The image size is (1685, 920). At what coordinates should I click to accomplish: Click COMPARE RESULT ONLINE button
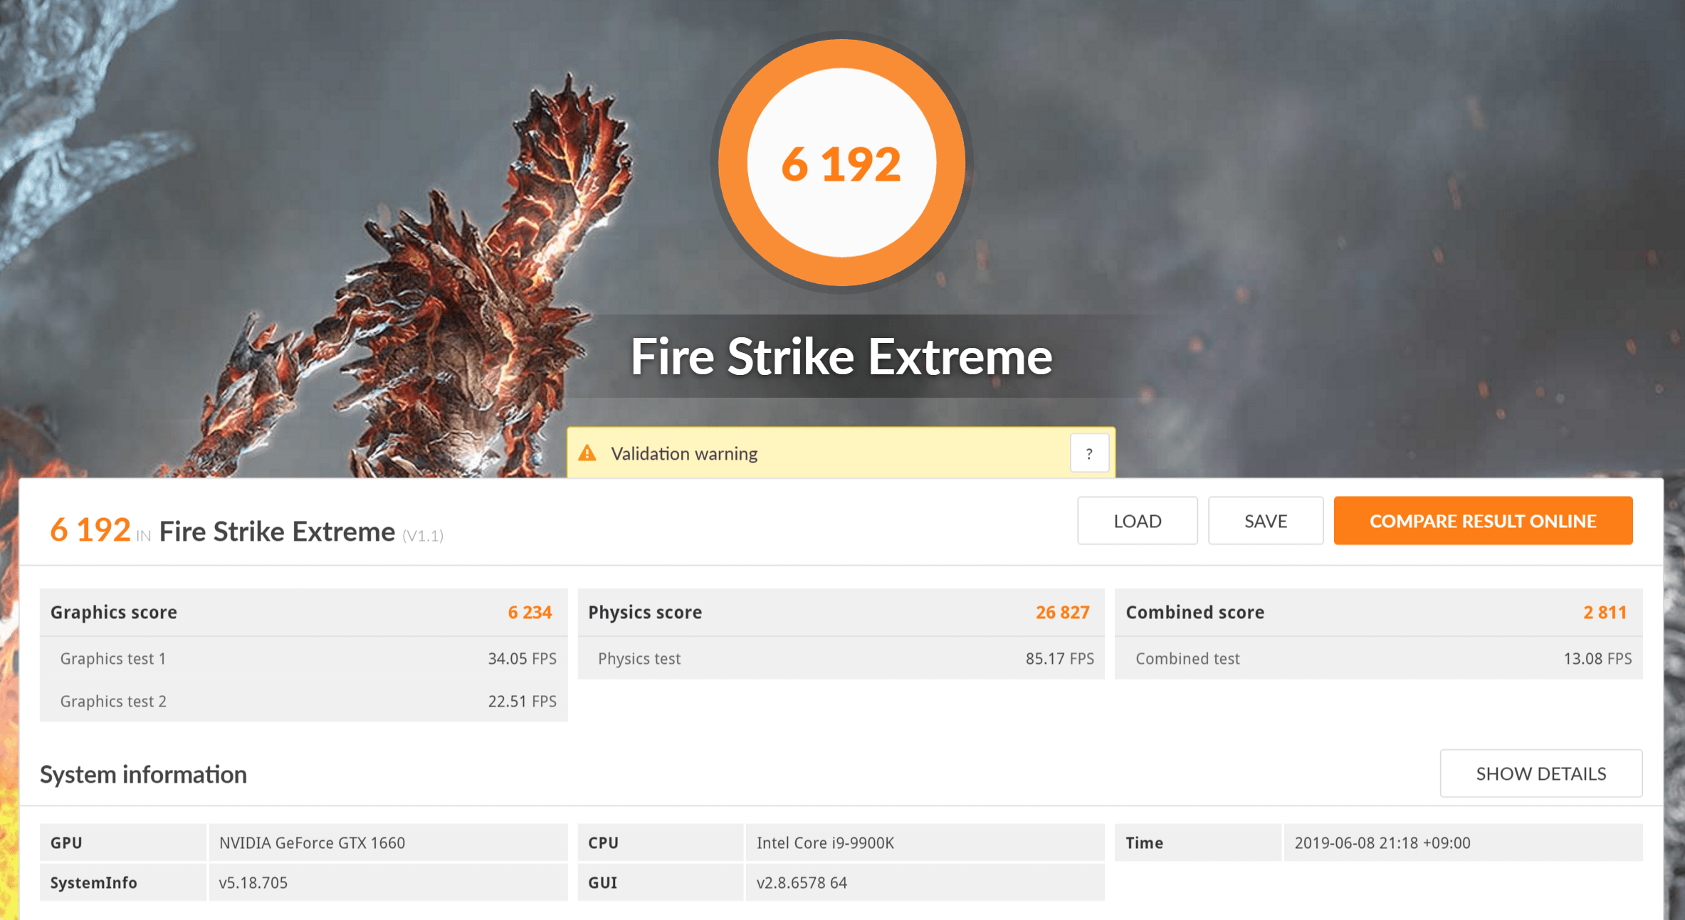[1483, 521]
